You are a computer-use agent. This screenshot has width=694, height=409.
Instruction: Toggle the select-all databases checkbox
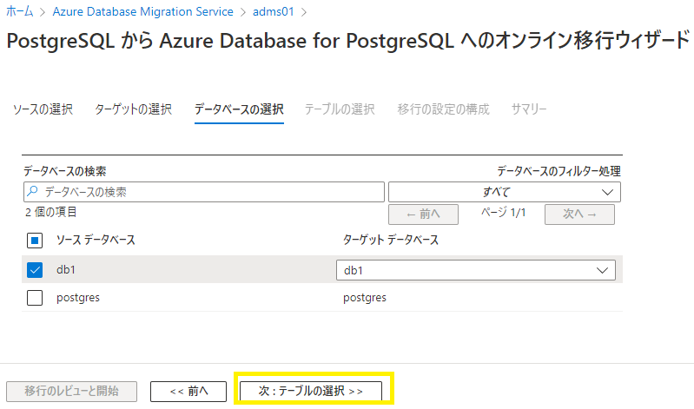[35, 241]
